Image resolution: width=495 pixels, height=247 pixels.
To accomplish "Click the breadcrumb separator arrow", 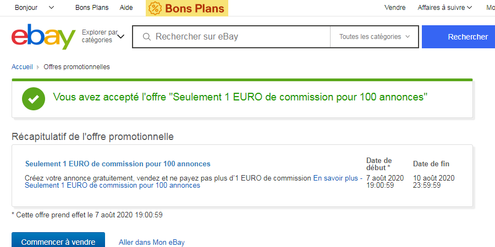I will 38,67.
